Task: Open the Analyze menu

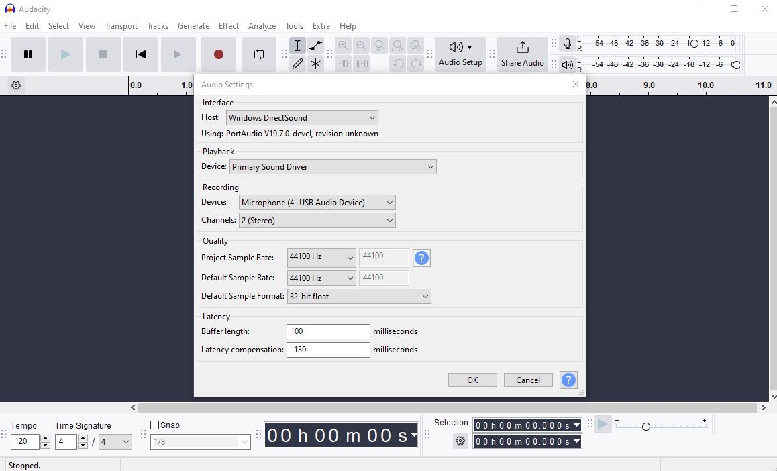Action: coord(262,25)
